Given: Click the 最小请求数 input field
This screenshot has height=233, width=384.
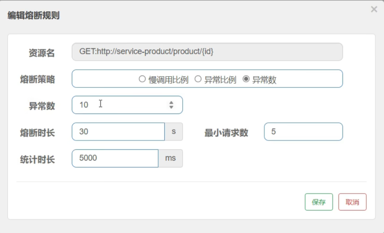Looking at the screenshot, I should tap(303, 132).
